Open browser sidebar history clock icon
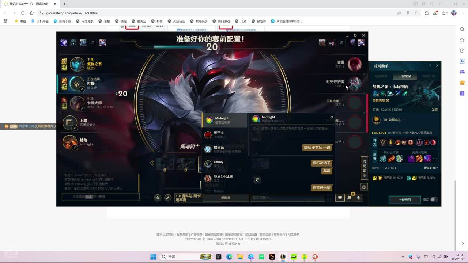Viewport: 468px width, 263px height. tap(462, 50)
